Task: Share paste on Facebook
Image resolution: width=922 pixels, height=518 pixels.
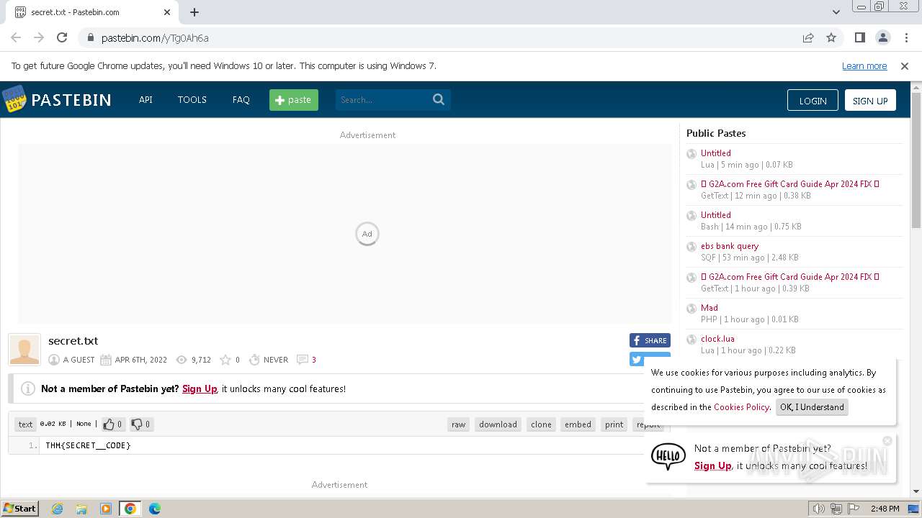Action: coord(650,341)
